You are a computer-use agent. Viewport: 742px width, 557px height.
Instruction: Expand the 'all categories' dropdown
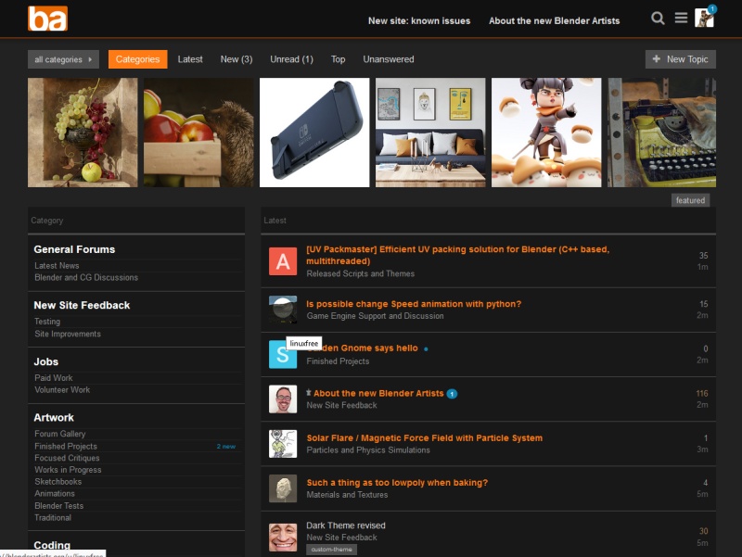pos(63,59)
